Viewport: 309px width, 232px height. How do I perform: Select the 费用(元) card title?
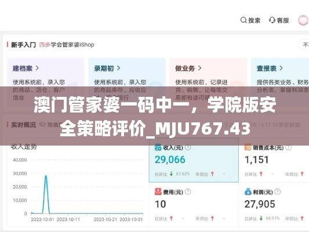click(173, 192)
